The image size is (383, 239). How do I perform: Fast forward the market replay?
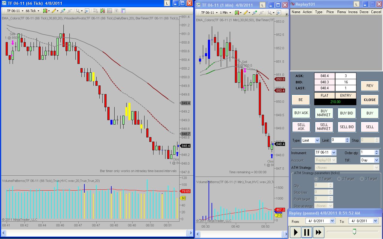point(318,232)
